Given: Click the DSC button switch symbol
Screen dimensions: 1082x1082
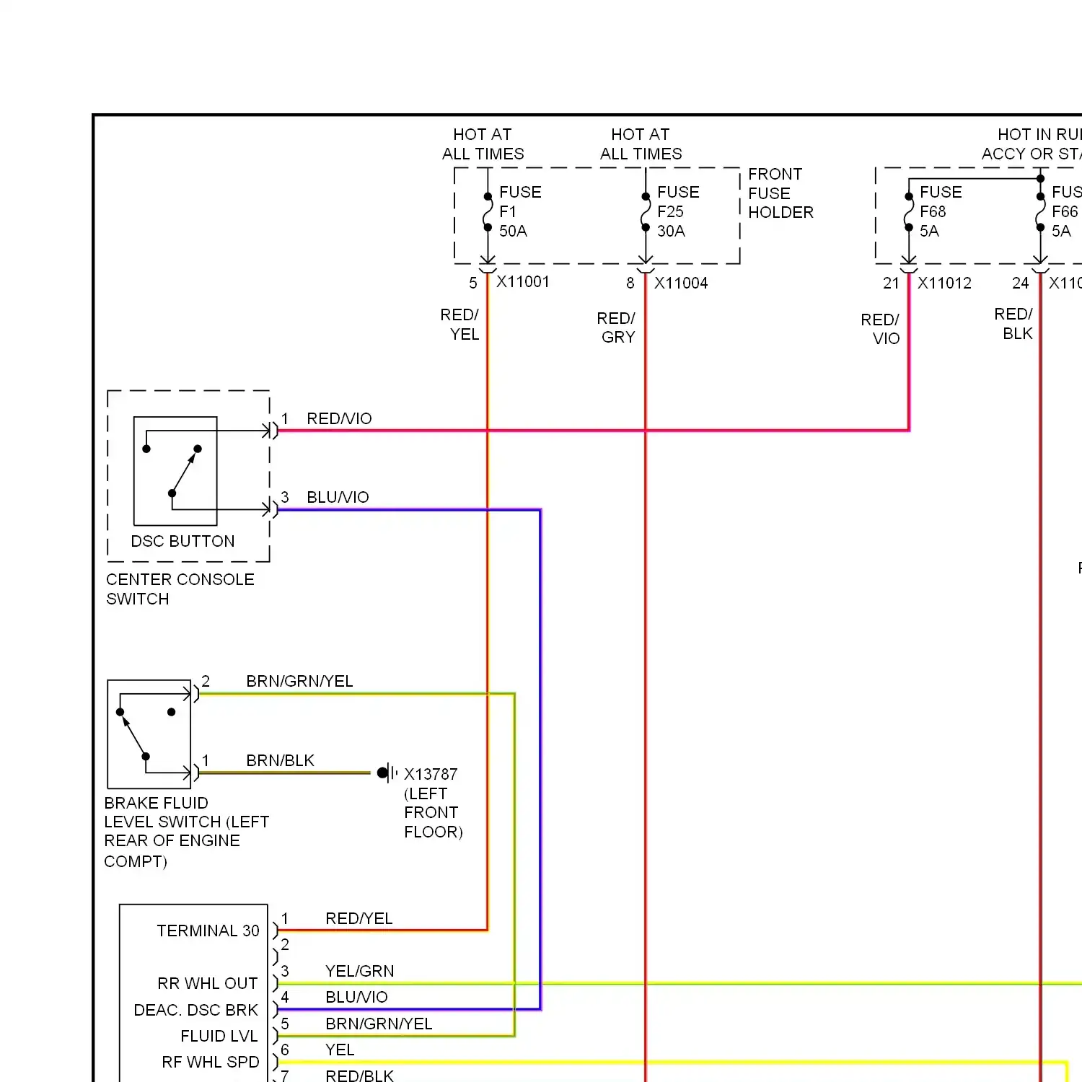Looking at the screenshot, I should pyautogui.click(x=175, y=470).
